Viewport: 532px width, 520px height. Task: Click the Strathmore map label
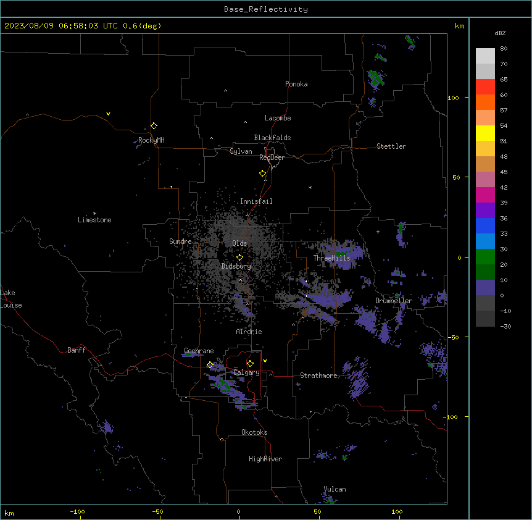(x=318, y=375)
